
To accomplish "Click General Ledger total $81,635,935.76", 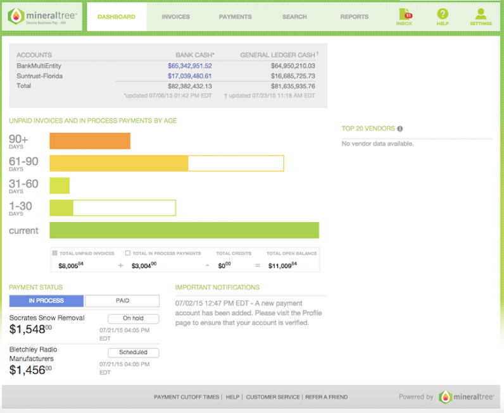I will [x=293, y=86].
